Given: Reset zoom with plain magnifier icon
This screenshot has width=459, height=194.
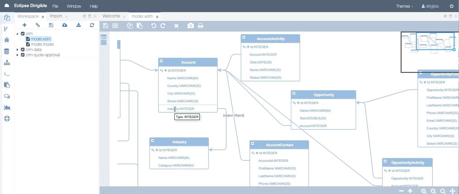Looking at the screenshot, I should click(443, 191).
